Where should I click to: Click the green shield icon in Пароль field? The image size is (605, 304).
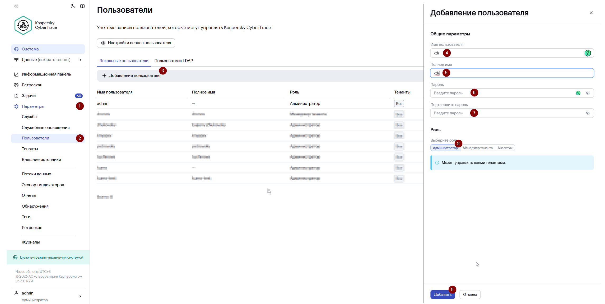click(x=578, y=93)
